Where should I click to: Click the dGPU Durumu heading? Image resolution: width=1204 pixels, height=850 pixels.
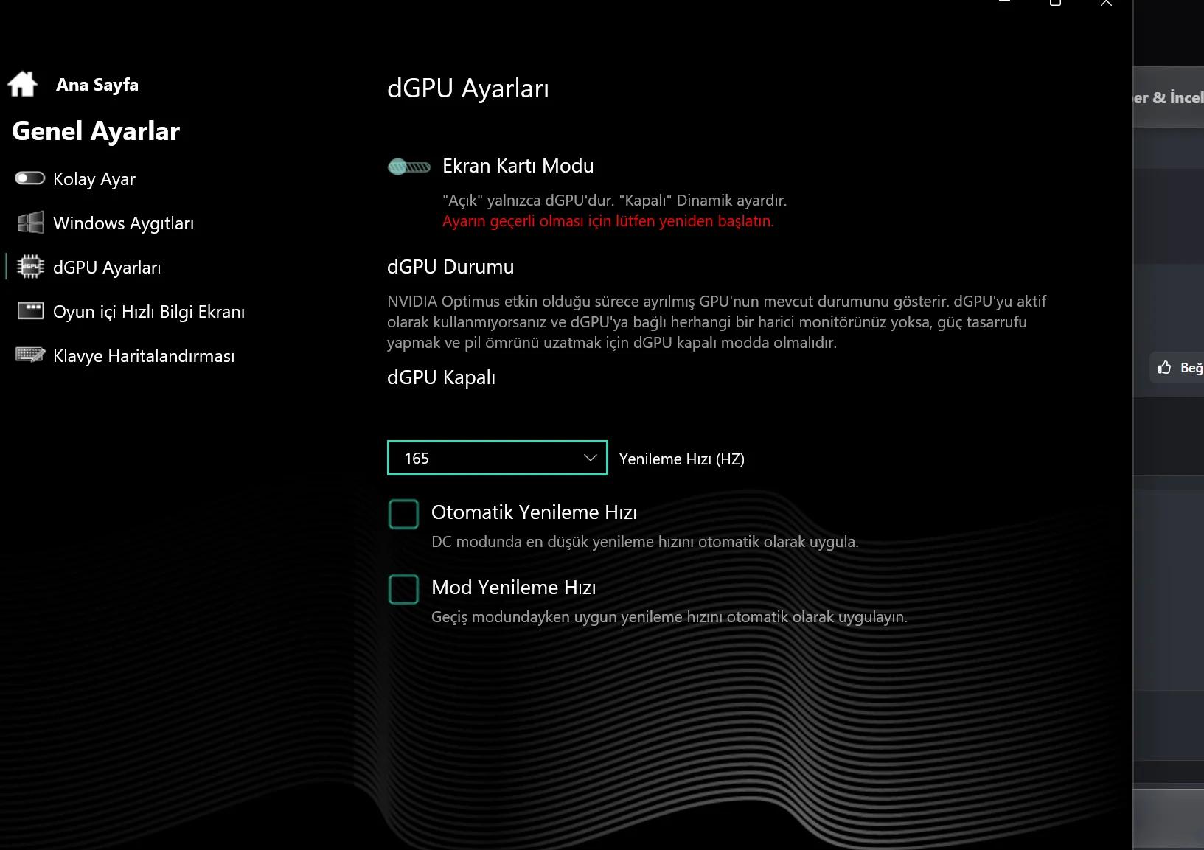coord(450,267)
